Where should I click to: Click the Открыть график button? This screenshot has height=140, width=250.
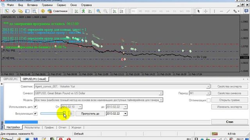pyautogui.click(x=230, y=100)
